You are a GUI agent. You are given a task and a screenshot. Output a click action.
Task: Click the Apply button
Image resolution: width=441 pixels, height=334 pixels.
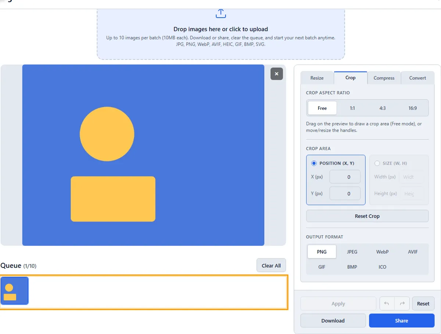click(338, 304)
